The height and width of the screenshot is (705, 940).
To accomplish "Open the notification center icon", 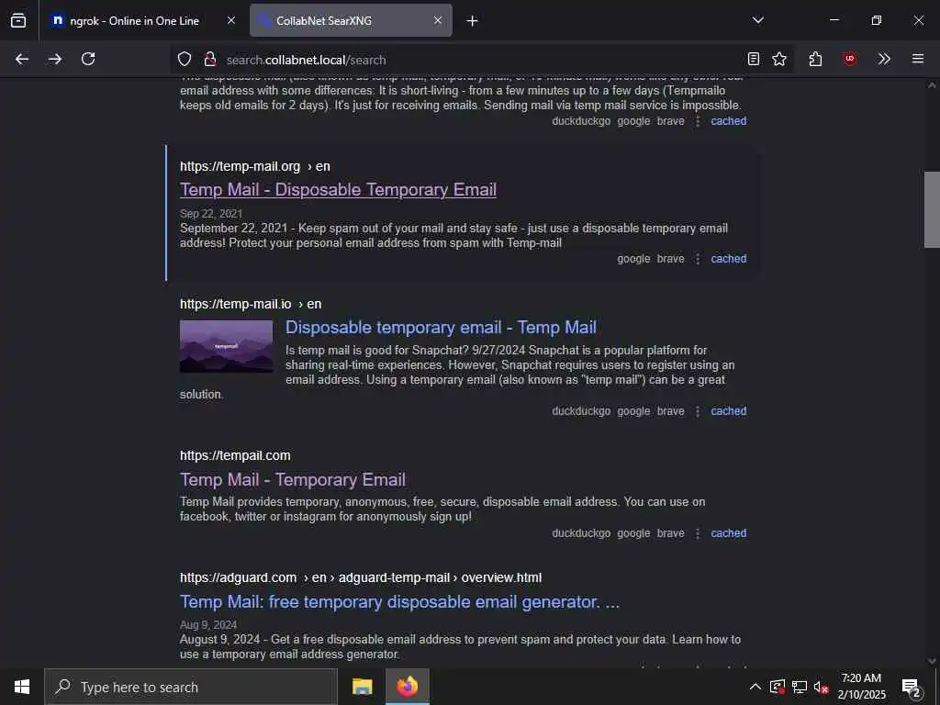I will tap(912, 687).
